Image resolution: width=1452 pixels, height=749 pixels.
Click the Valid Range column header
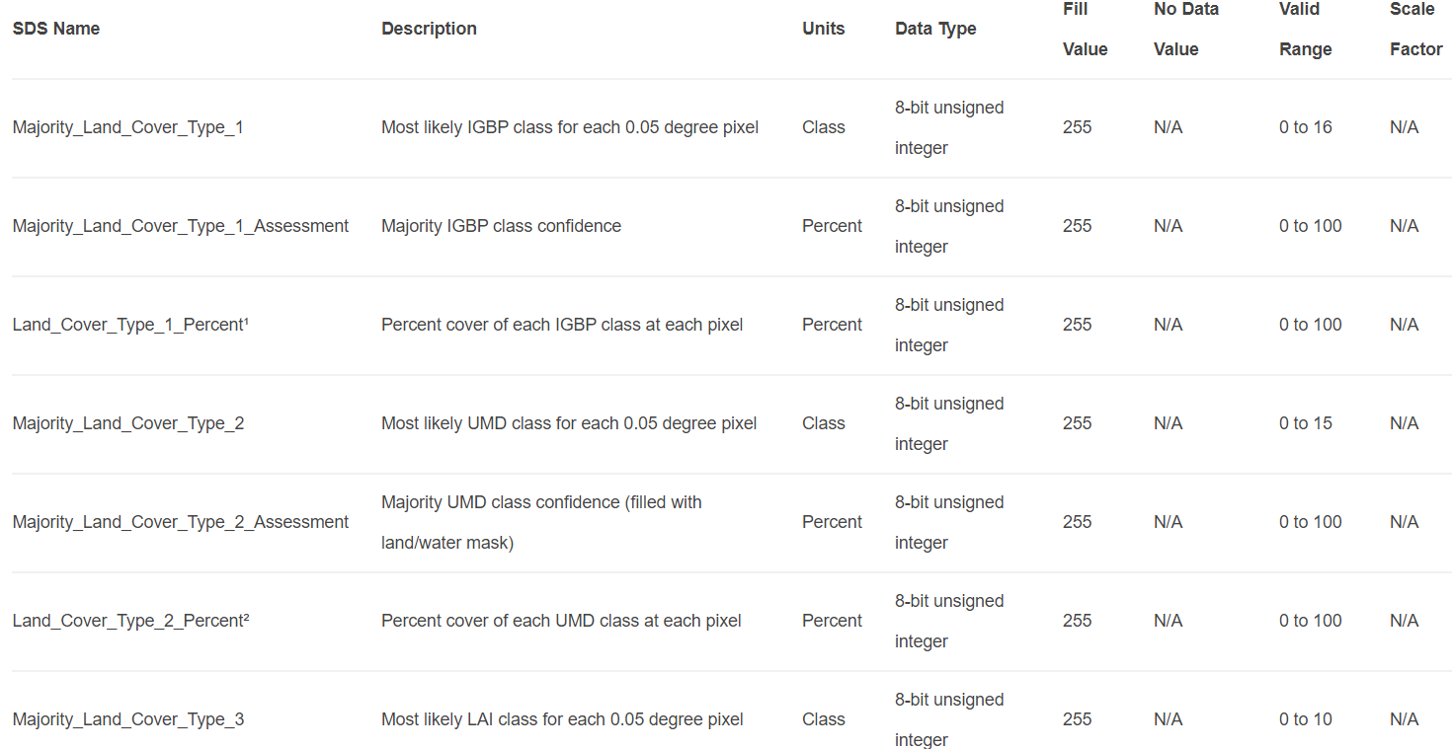click(1305, 29)
